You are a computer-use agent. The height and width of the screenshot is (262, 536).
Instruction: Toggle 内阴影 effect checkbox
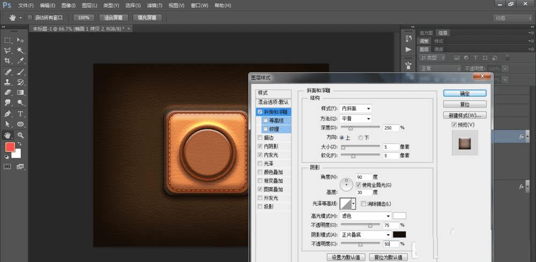(x=260, y=147)
